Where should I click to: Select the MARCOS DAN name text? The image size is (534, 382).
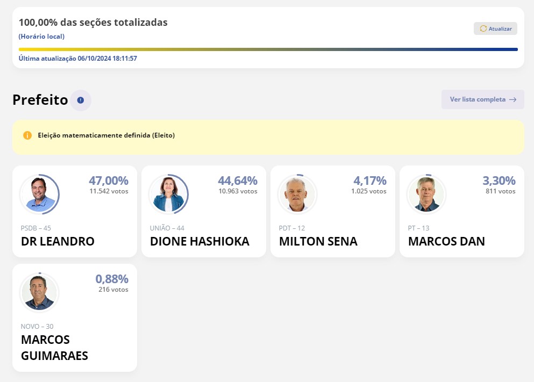pyautogui.click(x=446, y=241)
